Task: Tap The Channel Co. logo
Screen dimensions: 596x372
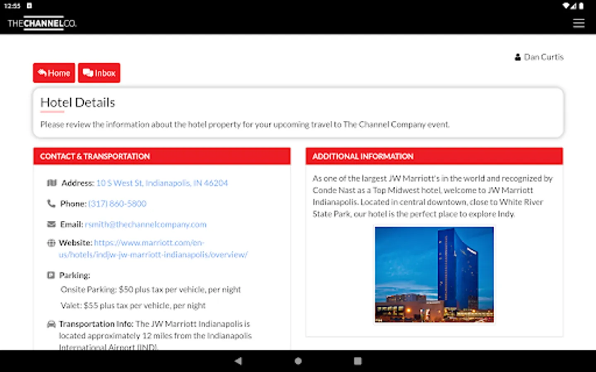Action: [x=42, y=23]
